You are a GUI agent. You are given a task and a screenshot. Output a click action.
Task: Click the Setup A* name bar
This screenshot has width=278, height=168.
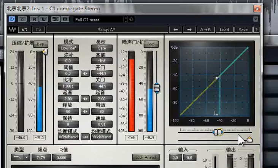click(x=107, y=30)
